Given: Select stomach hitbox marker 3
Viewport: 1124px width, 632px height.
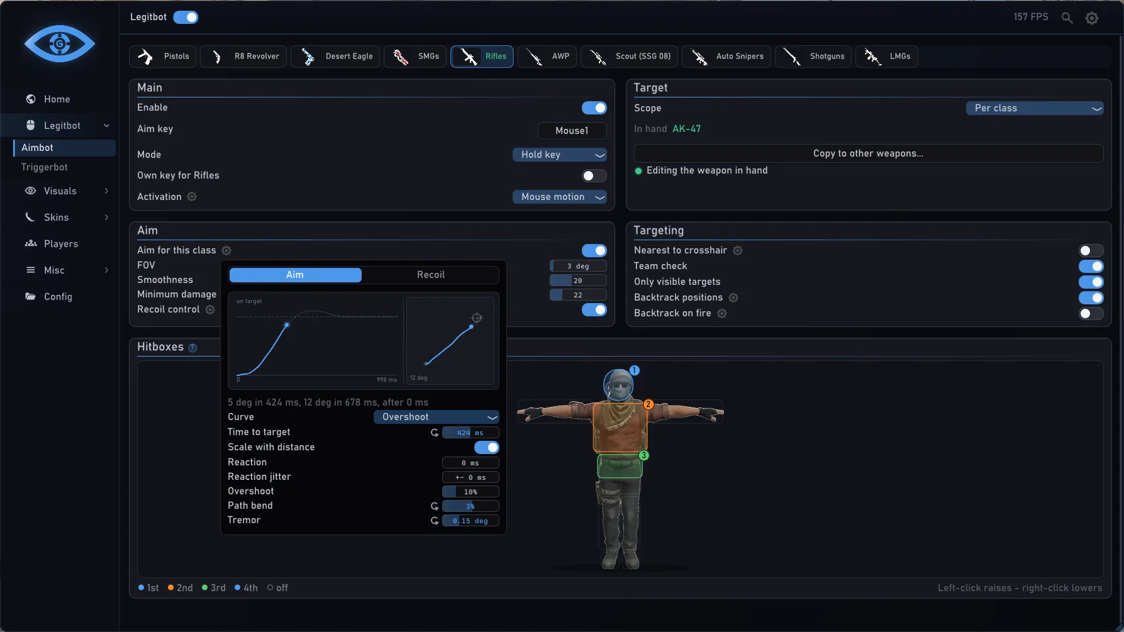Looking at the screenshot, I should (x=643, y=455).
